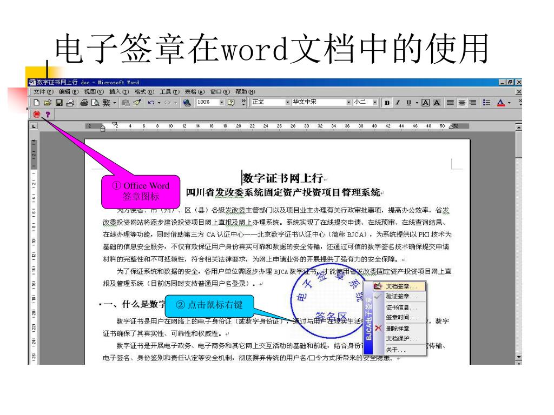This screenshot has width=554, height=415.
Task: Print the document with the printer icon
Action: pos(84,103)
